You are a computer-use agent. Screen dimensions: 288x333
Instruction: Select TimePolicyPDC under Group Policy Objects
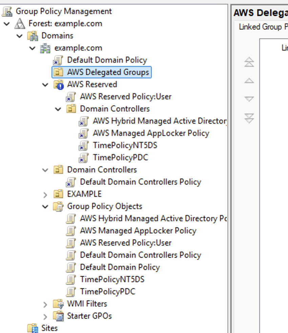(107, 292)
